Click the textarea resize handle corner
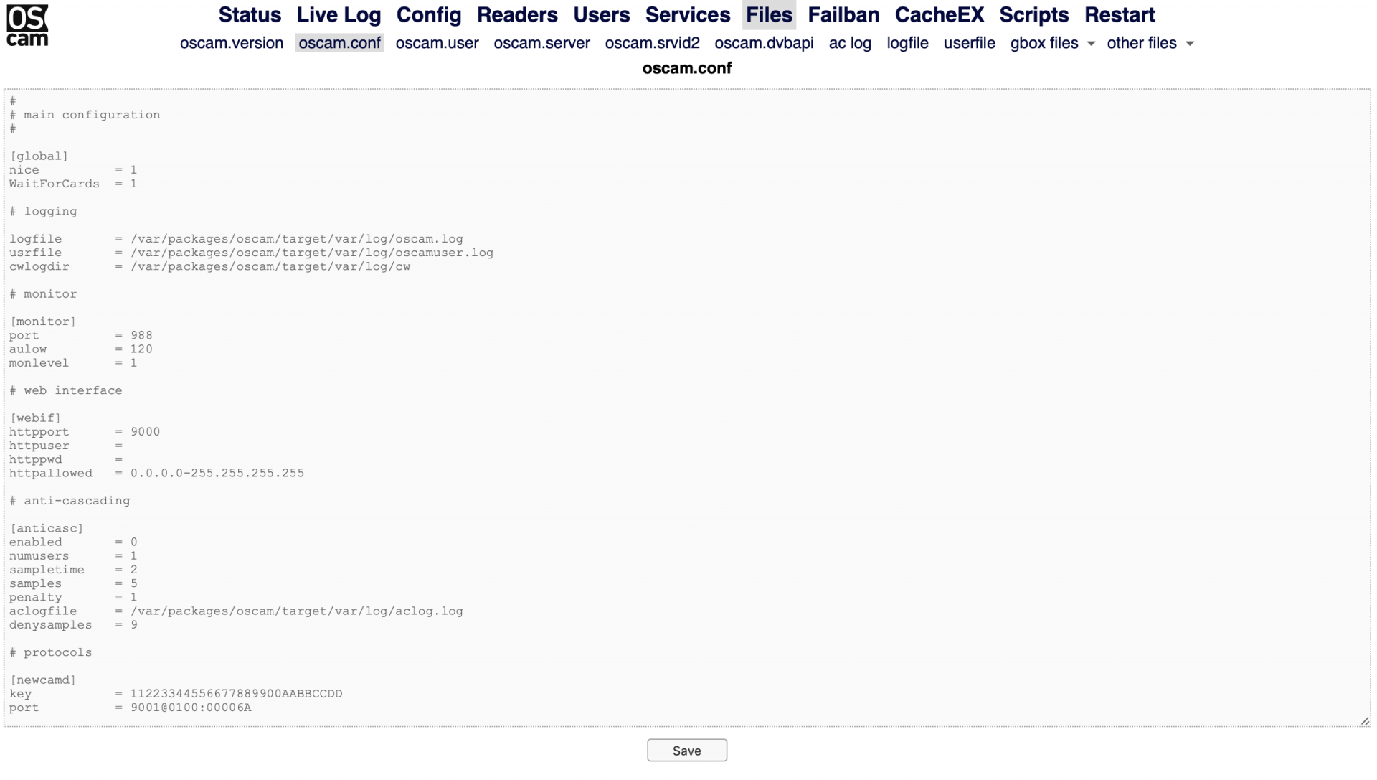1377x780 pixels. click(1364, 721)
